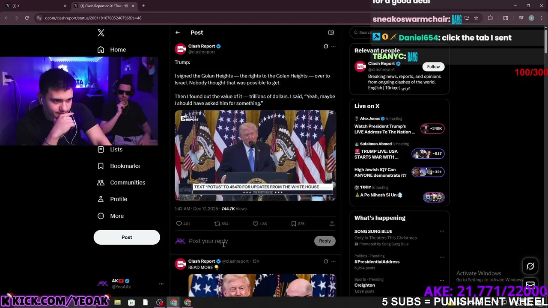This screenshot has width=548, height=308.
Task: Click the browser back arrow
Action: point(6,18)
